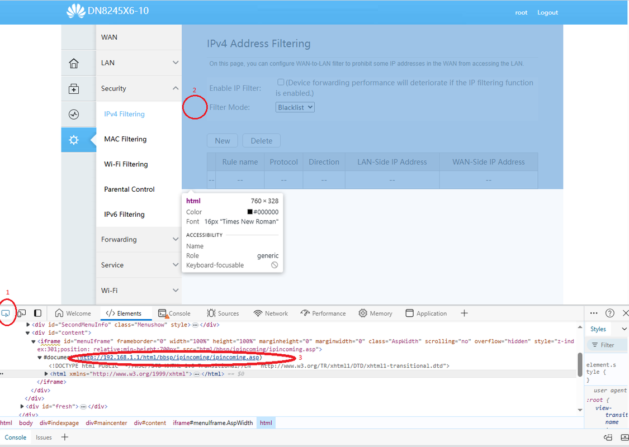The height and width of the screenshot is (447, 629).
Task: Click the Styles filter icon
Action: click(595, 345)
